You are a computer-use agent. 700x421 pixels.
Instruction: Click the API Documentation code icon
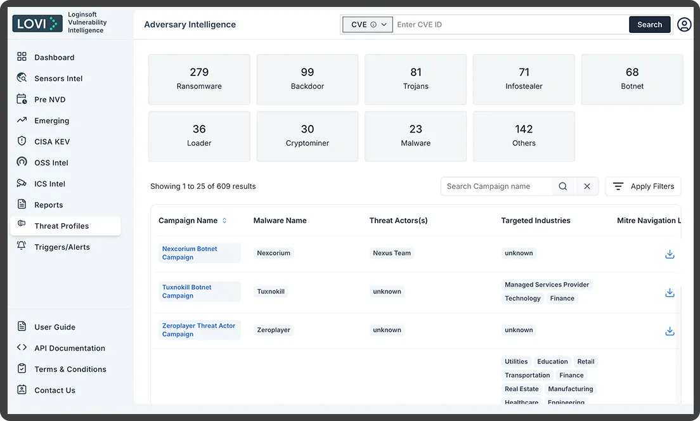22,347
